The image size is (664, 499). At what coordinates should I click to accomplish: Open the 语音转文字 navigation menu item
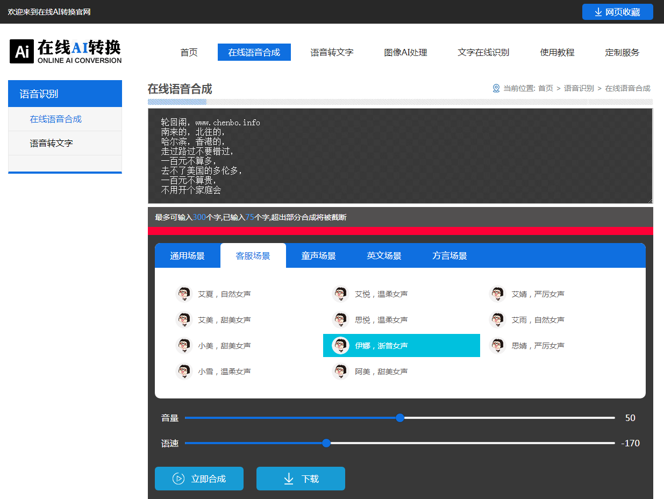(x=332, y=52)
